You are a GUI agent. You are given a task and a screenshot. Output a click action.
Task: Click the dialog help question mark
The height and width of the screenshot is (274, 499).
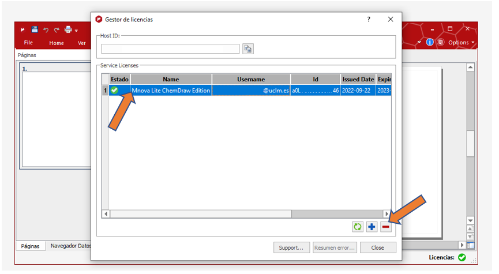(x=369, y=20)
